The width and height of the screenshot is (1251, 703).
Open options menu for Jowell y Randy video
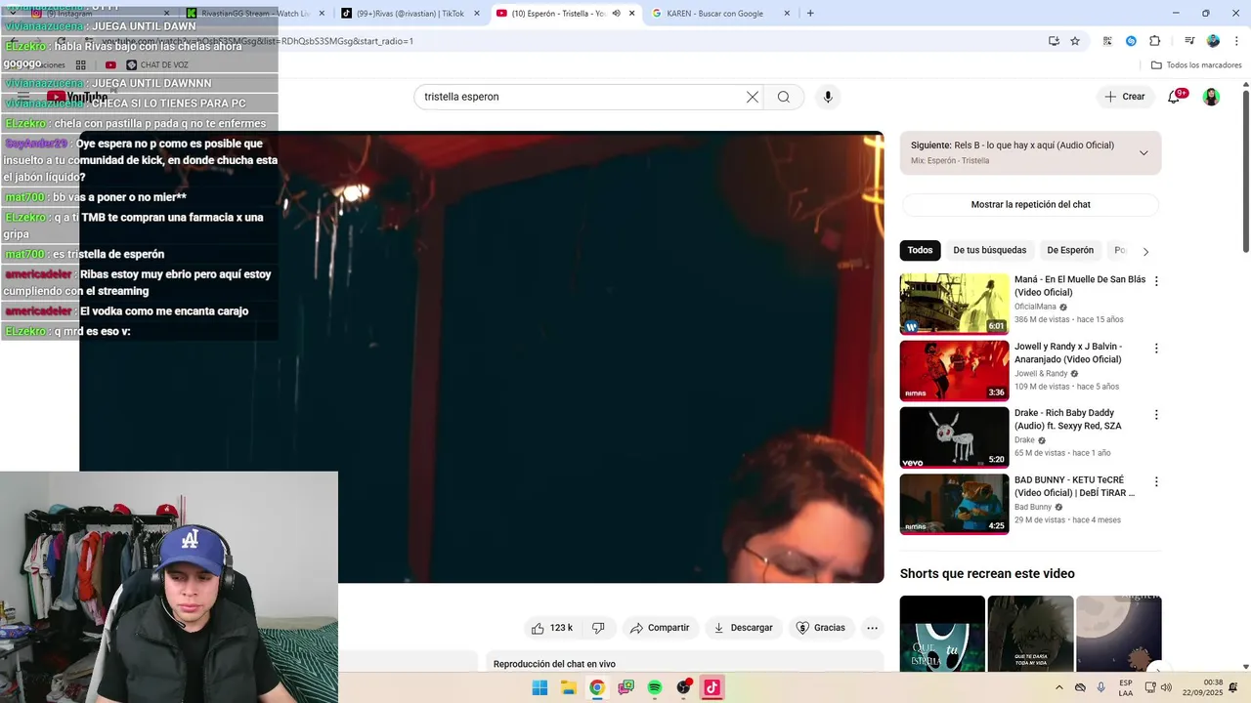[1156, 348]
